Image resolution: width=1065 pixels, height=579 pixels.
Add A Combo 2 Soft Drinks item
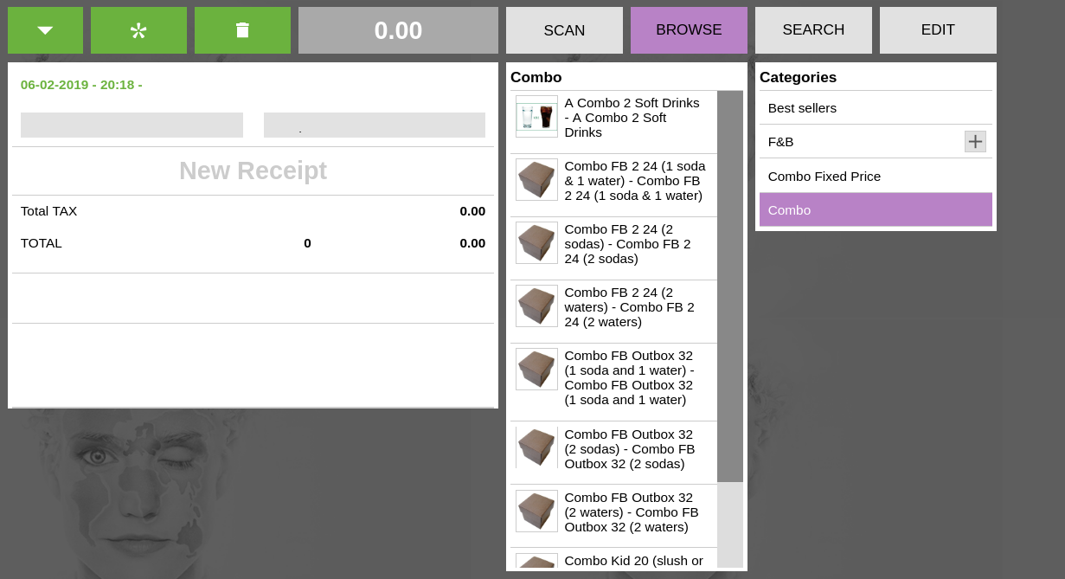pos(613,122)
